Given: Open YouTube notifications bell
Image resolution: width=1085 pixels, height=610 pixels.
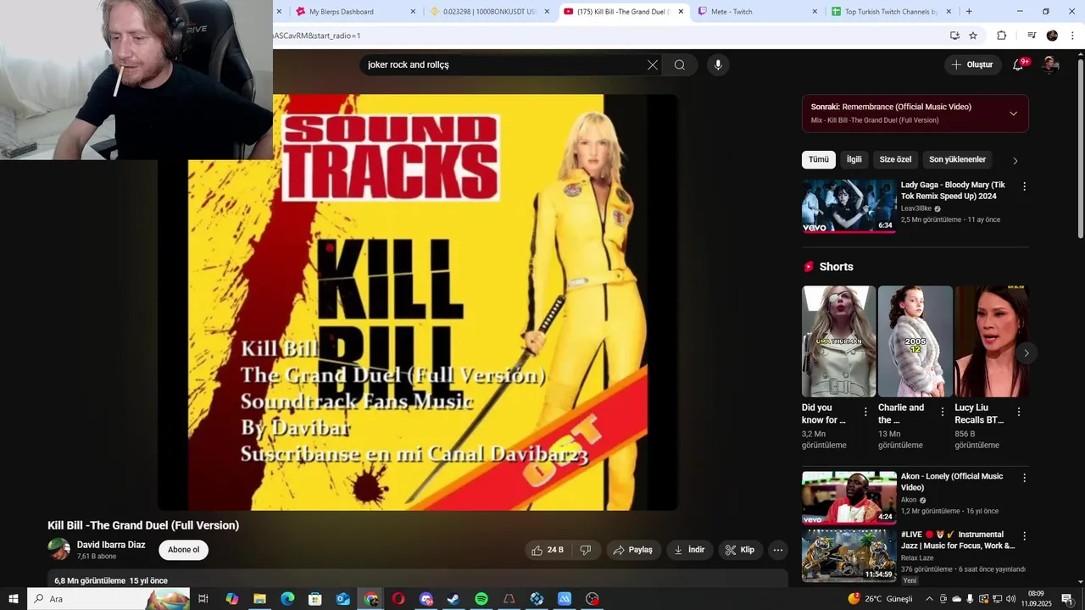Looking at the screenshot, I should [1019, 65].
